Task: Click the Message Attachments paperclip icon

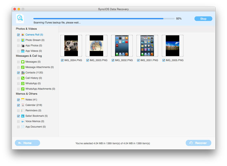Action: (23, 67)
